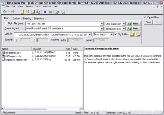164x115 pixels.
Task: Open the Search menu
Action: 29,6
